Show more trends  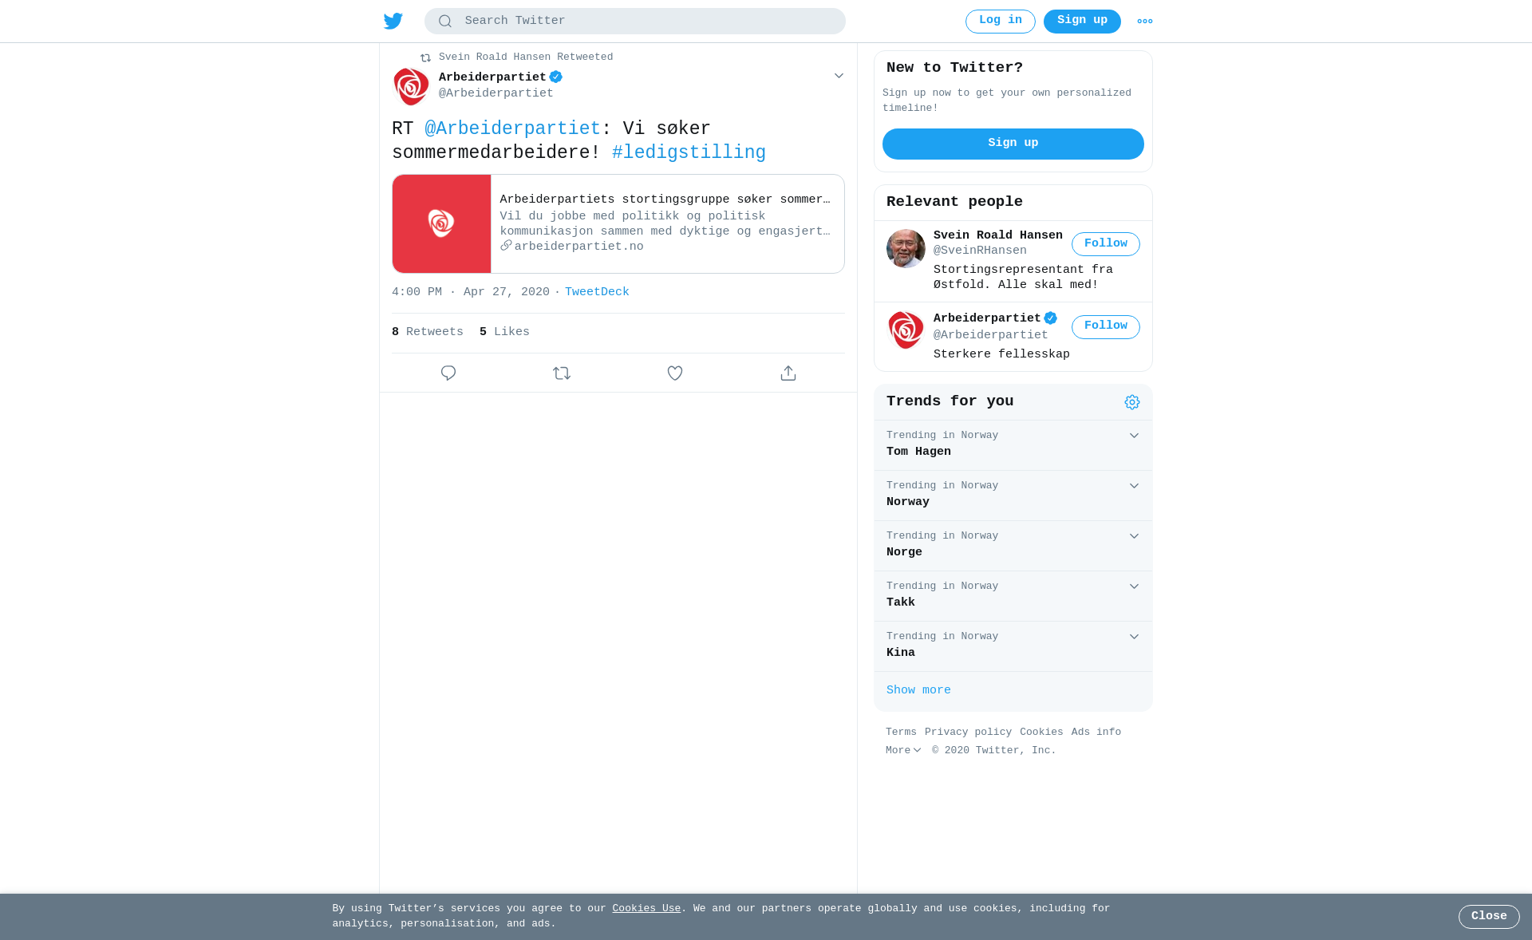(918, 690)
